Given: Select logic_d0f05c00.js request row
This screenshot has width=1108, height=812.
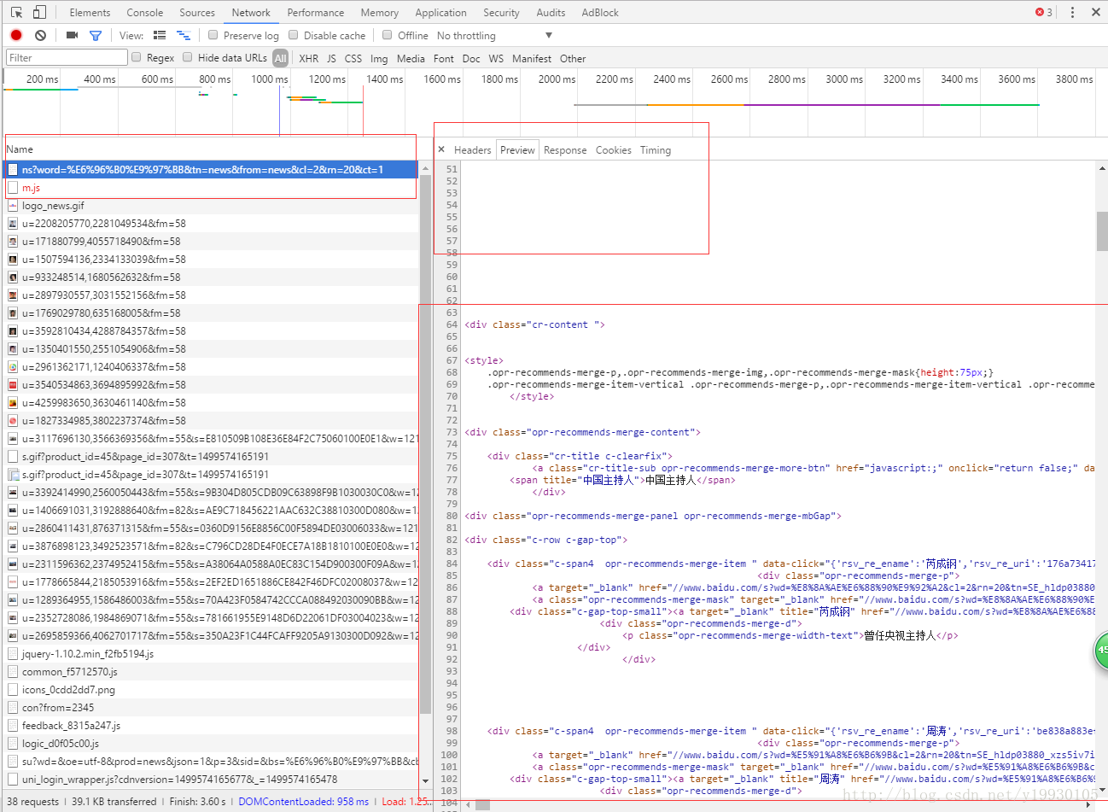Looking at the screenshot, I should pos(212,744).
